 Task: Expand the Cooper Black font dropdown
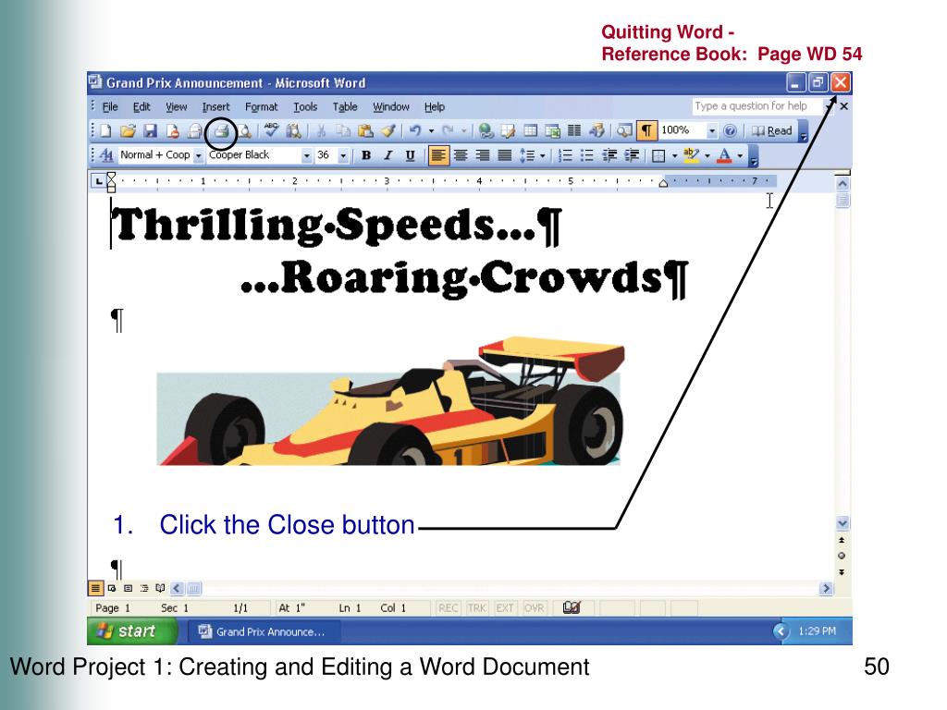point(307,155)
